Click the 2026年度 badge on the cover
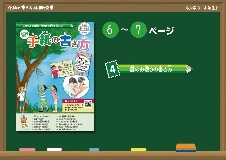226x160 pixels. click(x=24, y=35)
